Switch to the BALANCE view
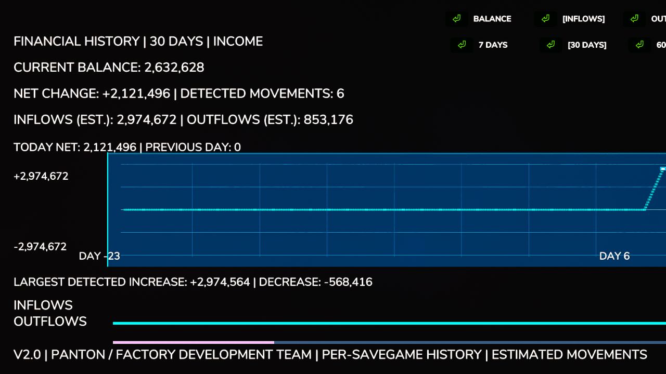 (492, 19)
